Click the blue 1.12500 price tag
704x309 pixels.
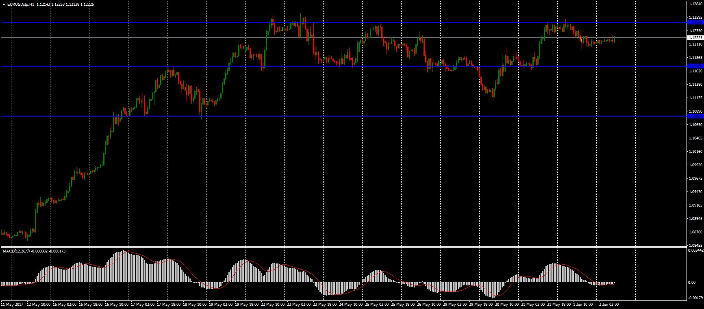pos(695,22)
